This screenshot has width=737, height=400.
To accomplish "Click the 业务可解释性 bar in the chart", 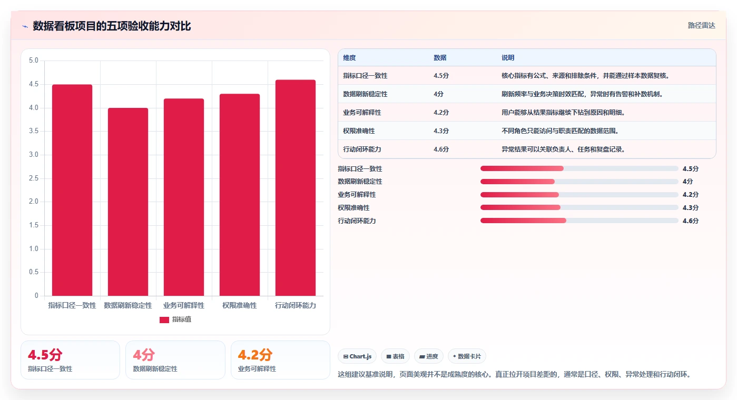I will (184, 197).
